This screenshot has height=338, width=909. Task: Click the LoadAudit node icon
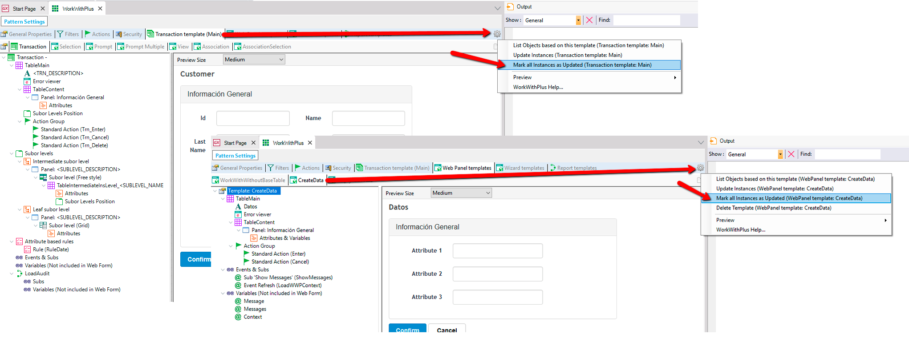20,274
